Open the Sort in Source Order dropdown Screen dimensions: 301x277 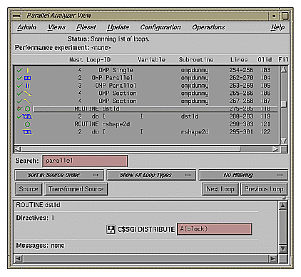(x=59, y=175)
